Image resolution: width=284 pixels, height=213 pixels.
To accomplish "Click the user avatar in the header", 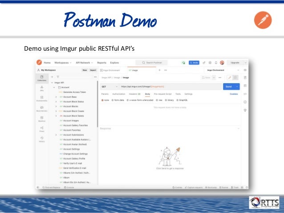I will (222, 63).
